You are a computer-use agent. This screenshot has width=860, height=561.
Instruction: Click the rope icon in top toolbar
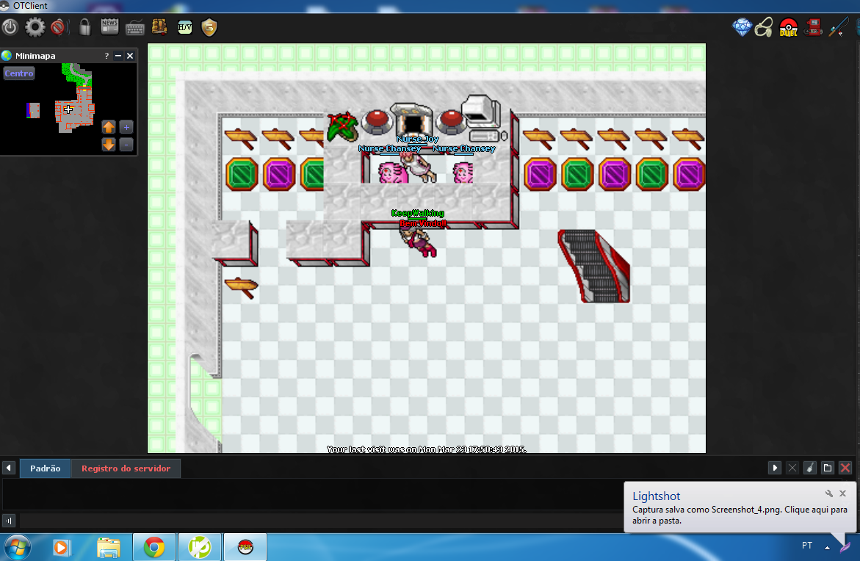pos(764,27)
